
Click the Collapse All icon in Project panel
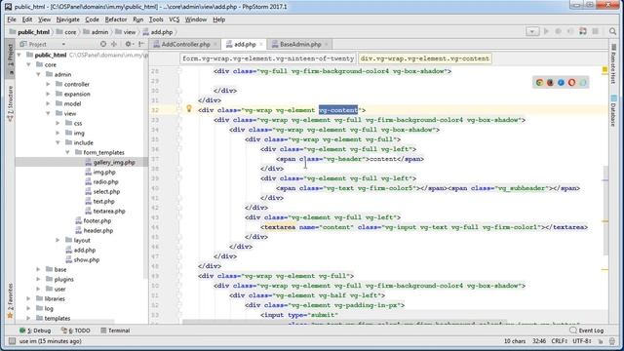click(114, 44)
